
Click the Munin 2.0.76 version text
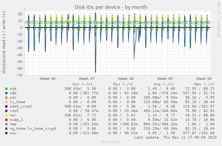click(111, 142)
